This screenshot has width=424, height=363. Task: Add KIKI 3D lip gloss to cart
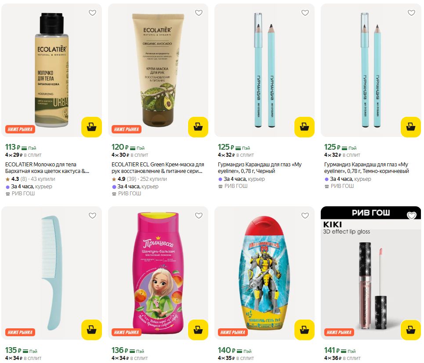410,330
